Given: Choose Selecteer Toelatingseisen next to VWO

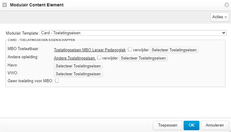Looking at the screenshot, I should click(x=78, y=74).
